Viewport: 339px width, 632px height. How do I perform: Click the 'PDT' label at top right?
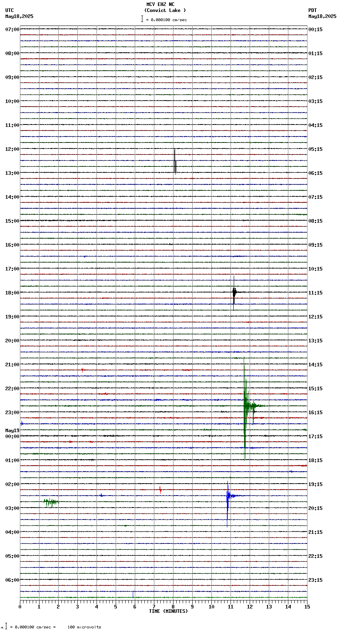pos(312,10)
